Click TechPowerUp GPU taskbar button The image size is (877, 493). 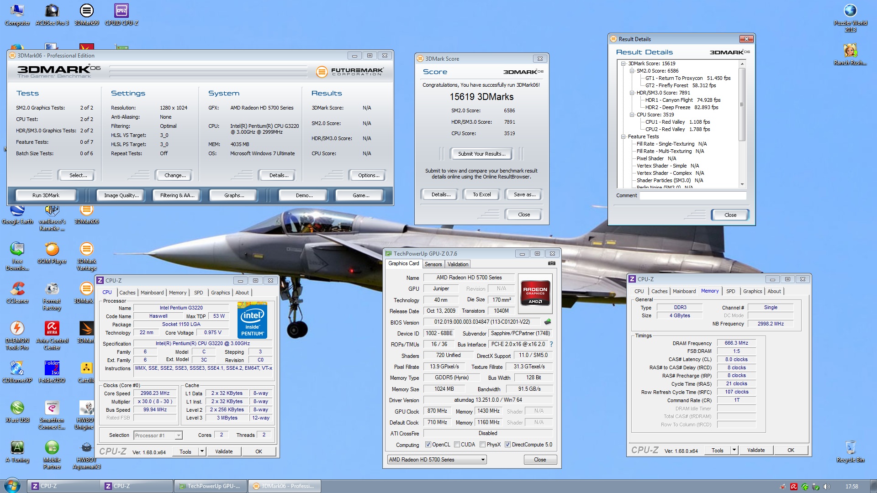coord(211,486)
